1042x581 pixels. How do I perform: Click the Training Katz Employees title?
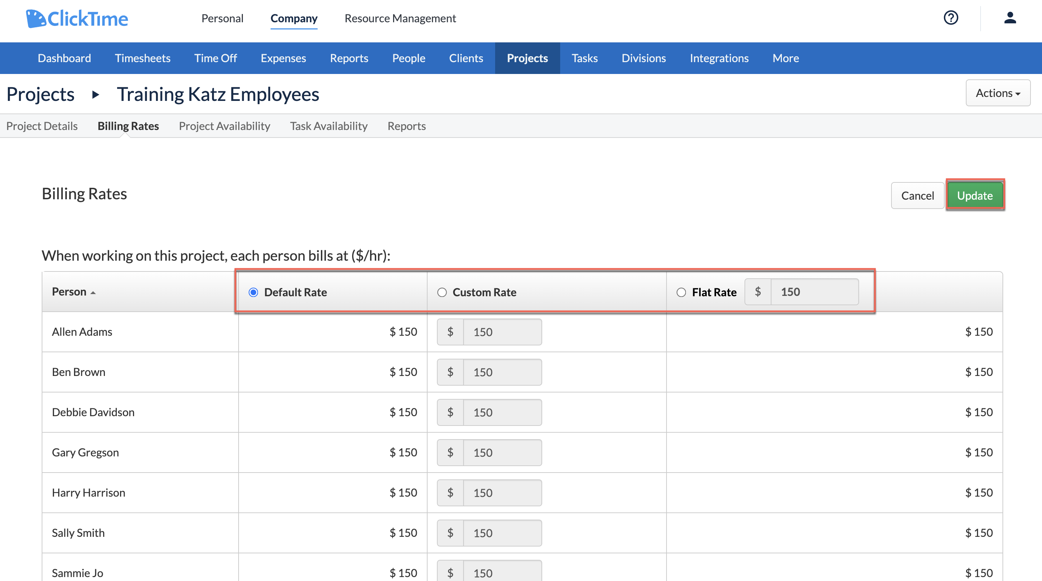pyautogui.click(x=218, y=94)
